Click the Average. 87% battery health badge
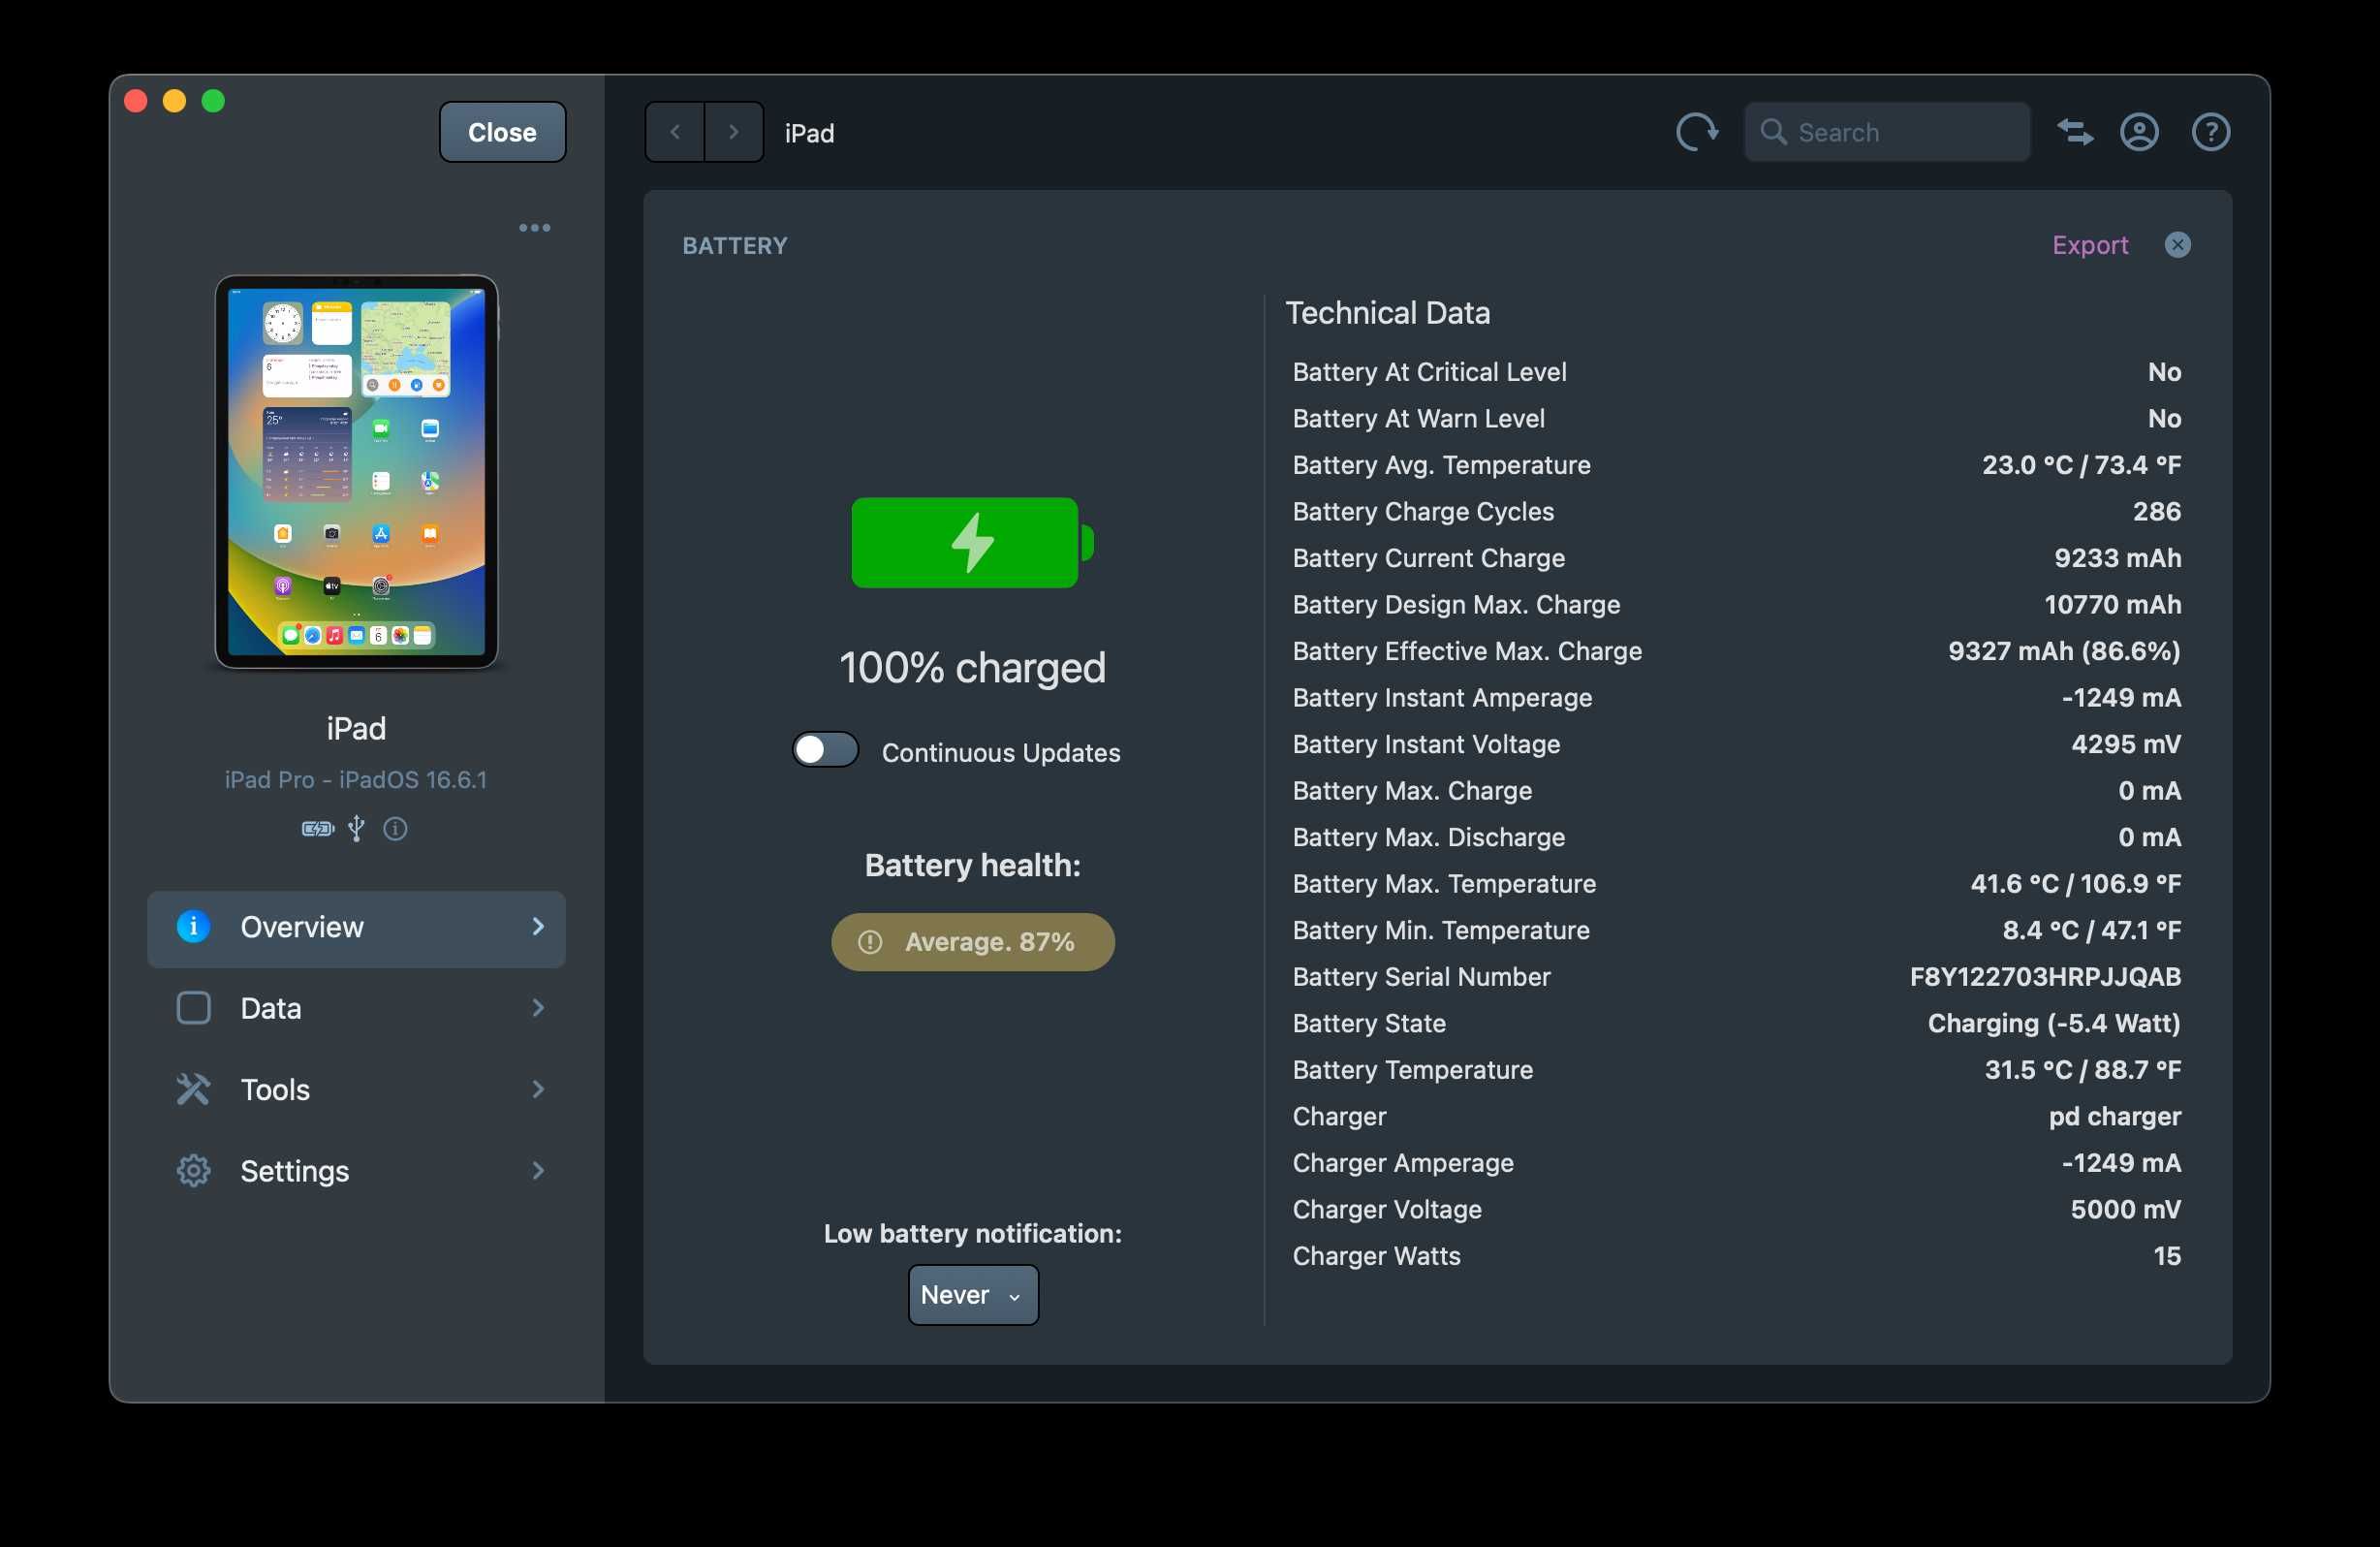The height and width of the screenshot is (1547, 2380). tap(973, 942)
